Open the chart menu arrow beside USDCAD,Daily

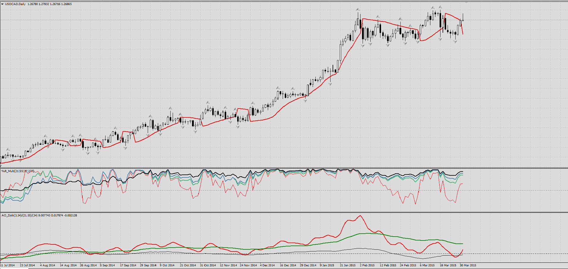point(2,4)
